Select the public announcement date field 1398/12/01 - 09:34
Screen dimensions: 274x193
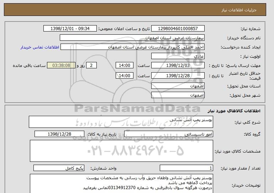(x=70, y=29)
